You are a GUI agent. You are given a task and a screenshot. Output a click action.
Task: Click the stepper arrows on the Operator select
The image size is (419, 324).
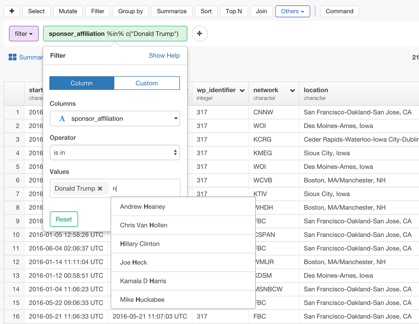(175, 152)
